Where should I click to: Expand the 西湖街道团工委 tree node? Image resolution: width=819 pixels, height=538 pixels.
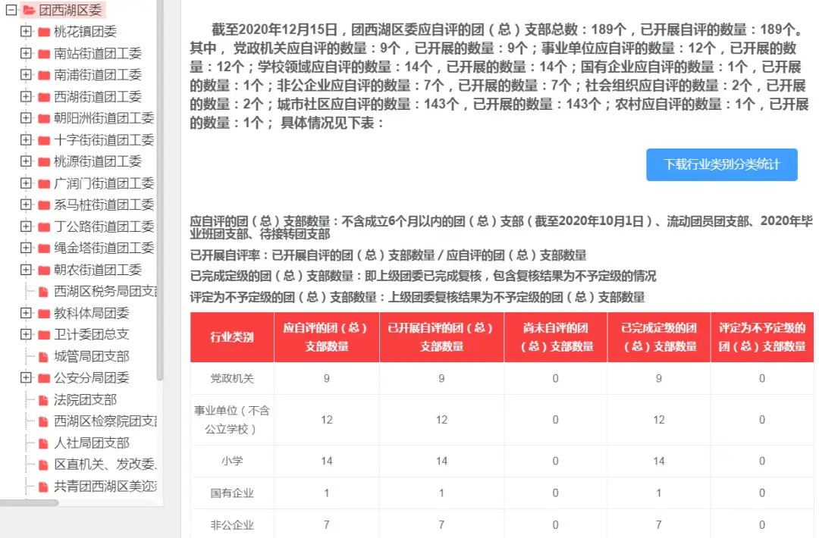coord(26,97)
